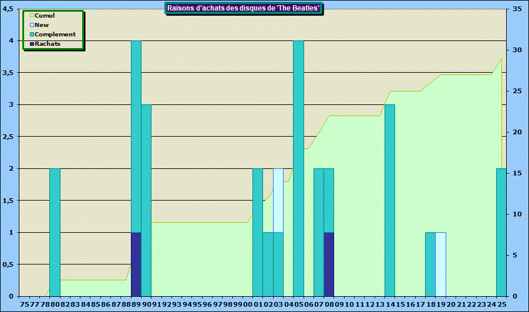Select the chart title 'Raisons d'achats des disques'
The width and height of the screenshot is (529, 312).
[x=244, y=8]
